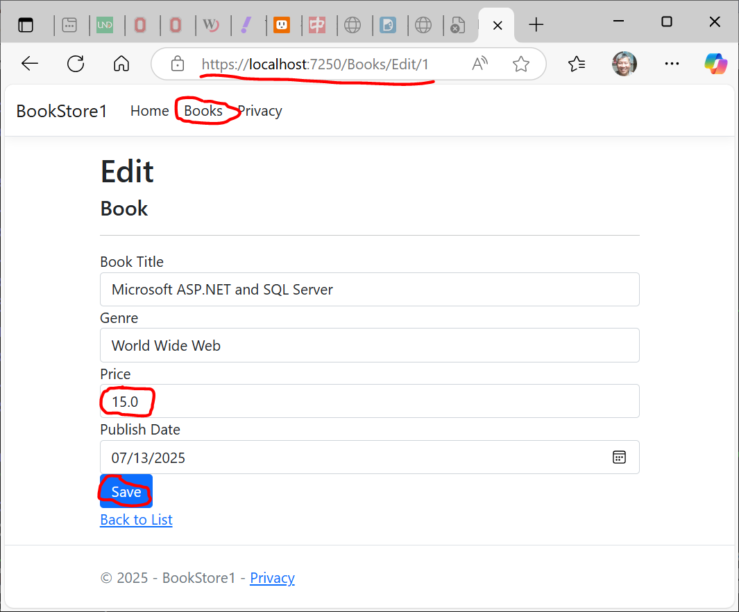Go to the Home nav link
The width and height of the screenshot is (739, 612).
(x=149, y=111)
